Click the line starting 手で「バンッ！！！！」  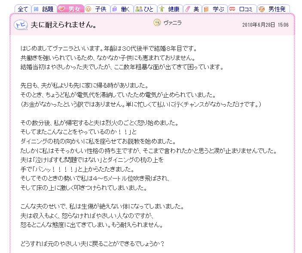[77, 169]
